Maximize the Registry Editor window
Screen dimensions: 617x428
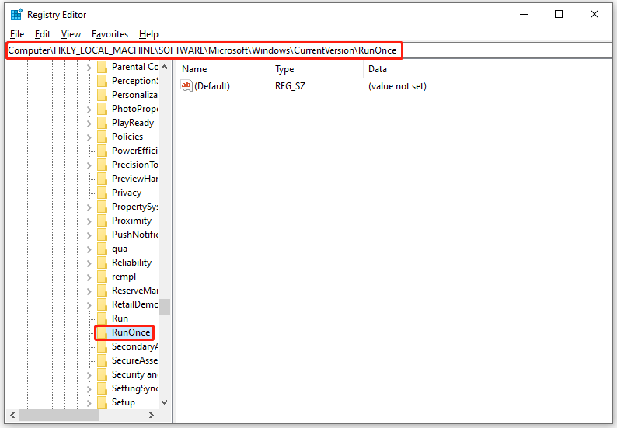click(x=559, y=15)
